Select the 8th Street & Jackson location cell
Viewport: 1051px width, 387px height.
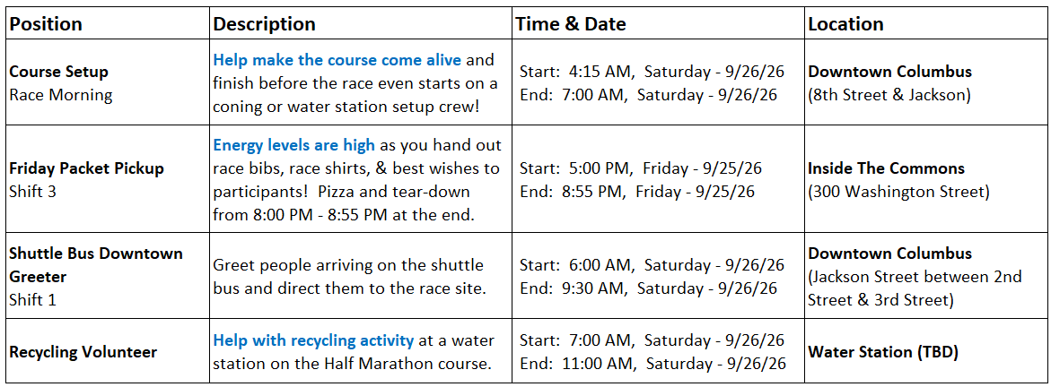[925, 82]
